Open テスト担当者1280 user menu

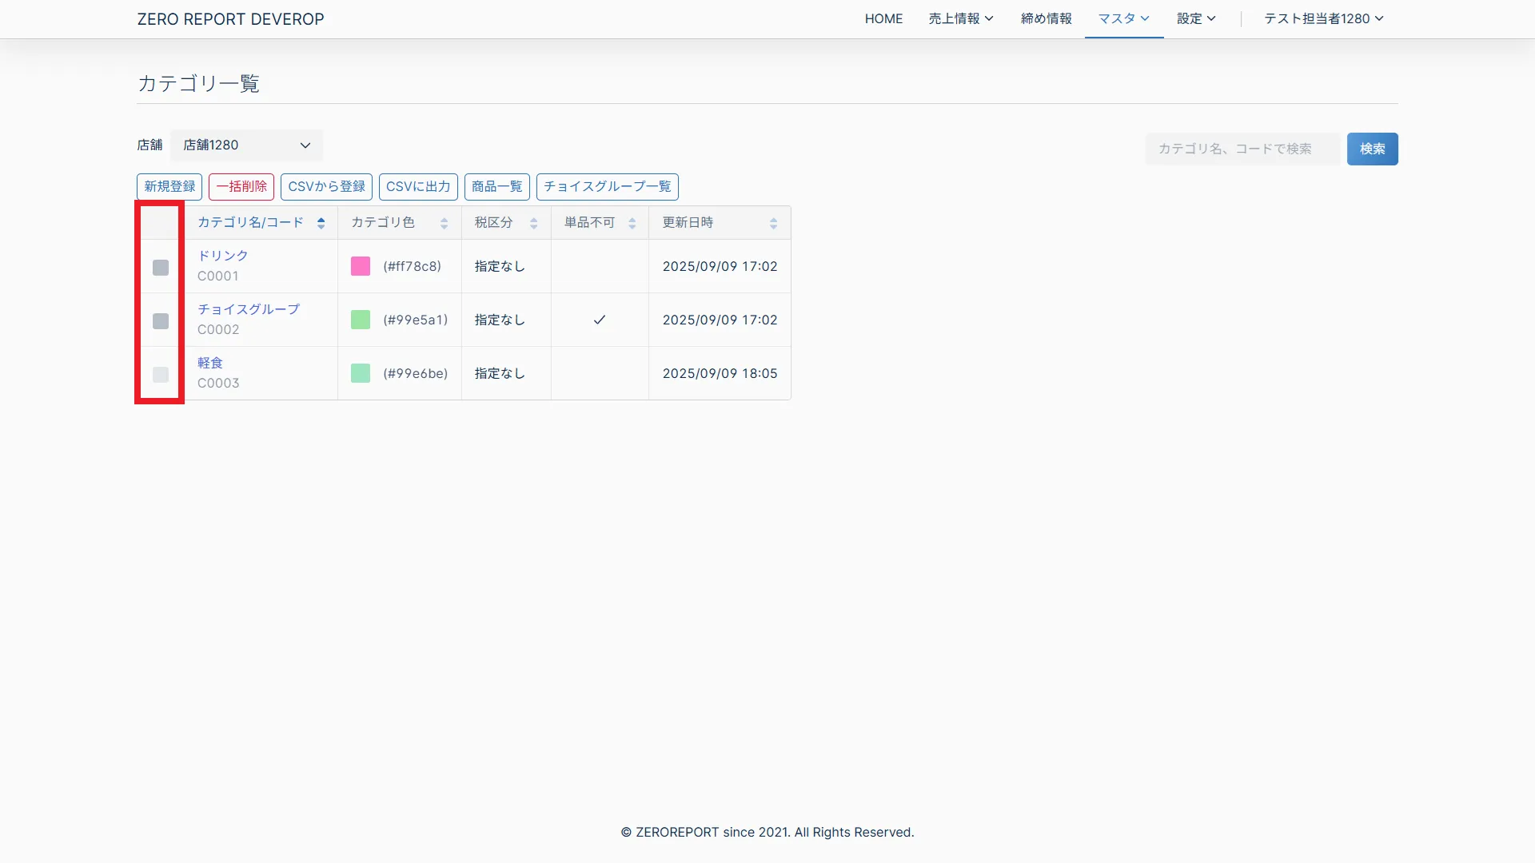1323,18
